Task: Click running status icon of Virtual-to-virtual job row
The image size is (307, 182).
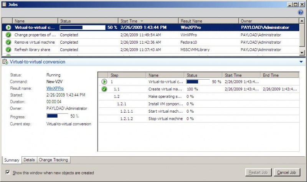Action: click(x=8, y=28)
